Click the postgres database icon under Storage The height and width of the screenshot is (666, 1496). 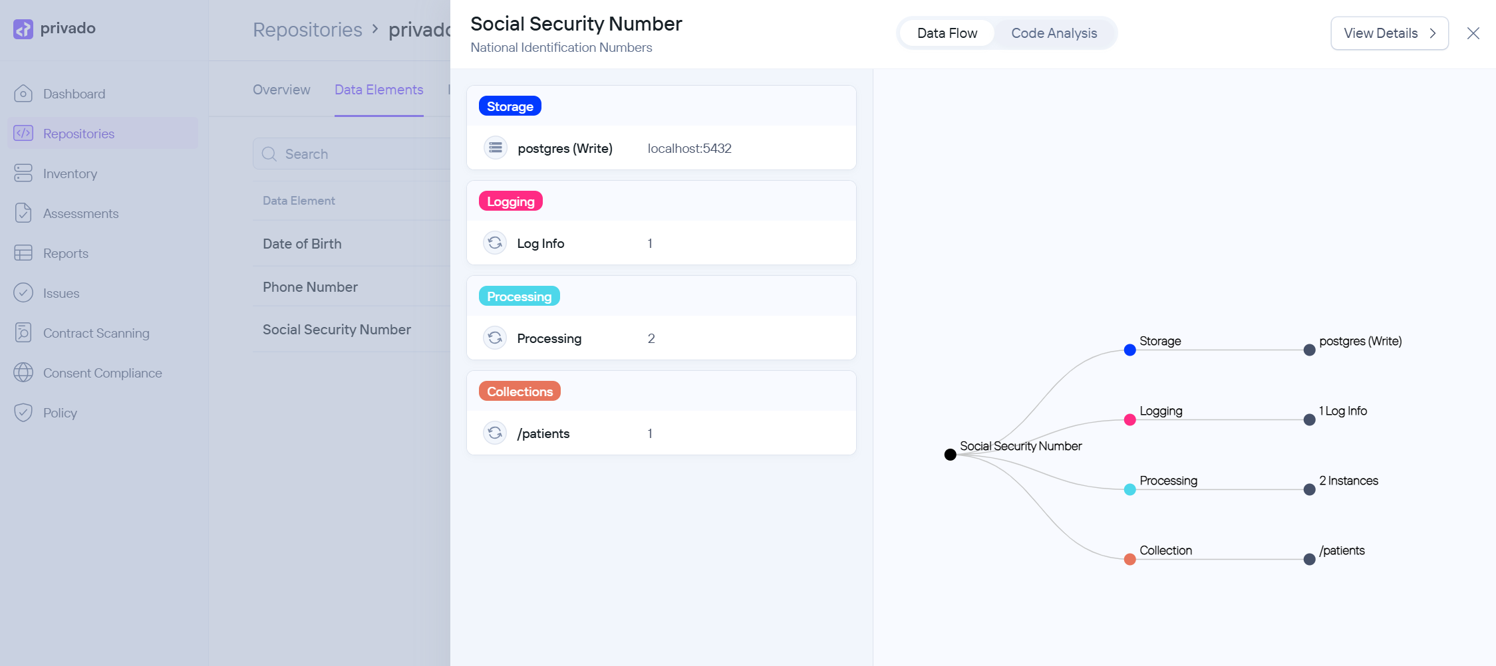[495, 148]
